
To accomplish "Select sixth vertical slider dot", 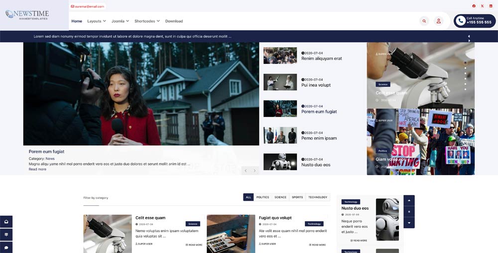I will click(x=465, y=89).
